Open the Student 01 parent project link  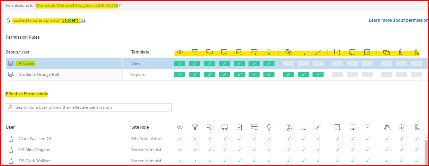pos(73,20)
